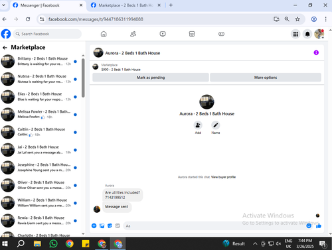The height and width of the screenshot is (250, 332).
Task: Send a thumbs-up like
Action: click(319, 225)
